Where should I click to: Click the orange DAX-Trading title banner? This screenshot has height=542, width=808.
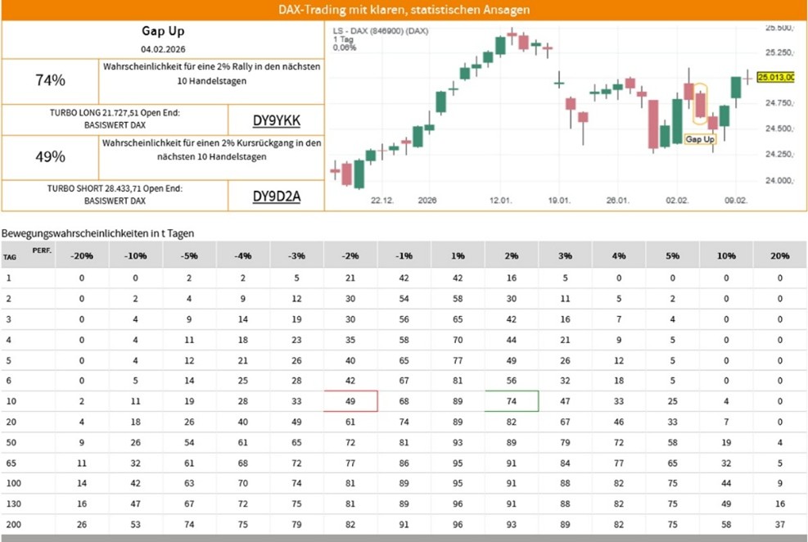tap(404, 10)
